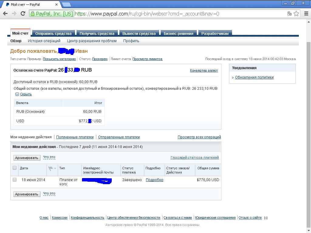
Task: Click the lower Что это help link
Action: coord(49,194)
